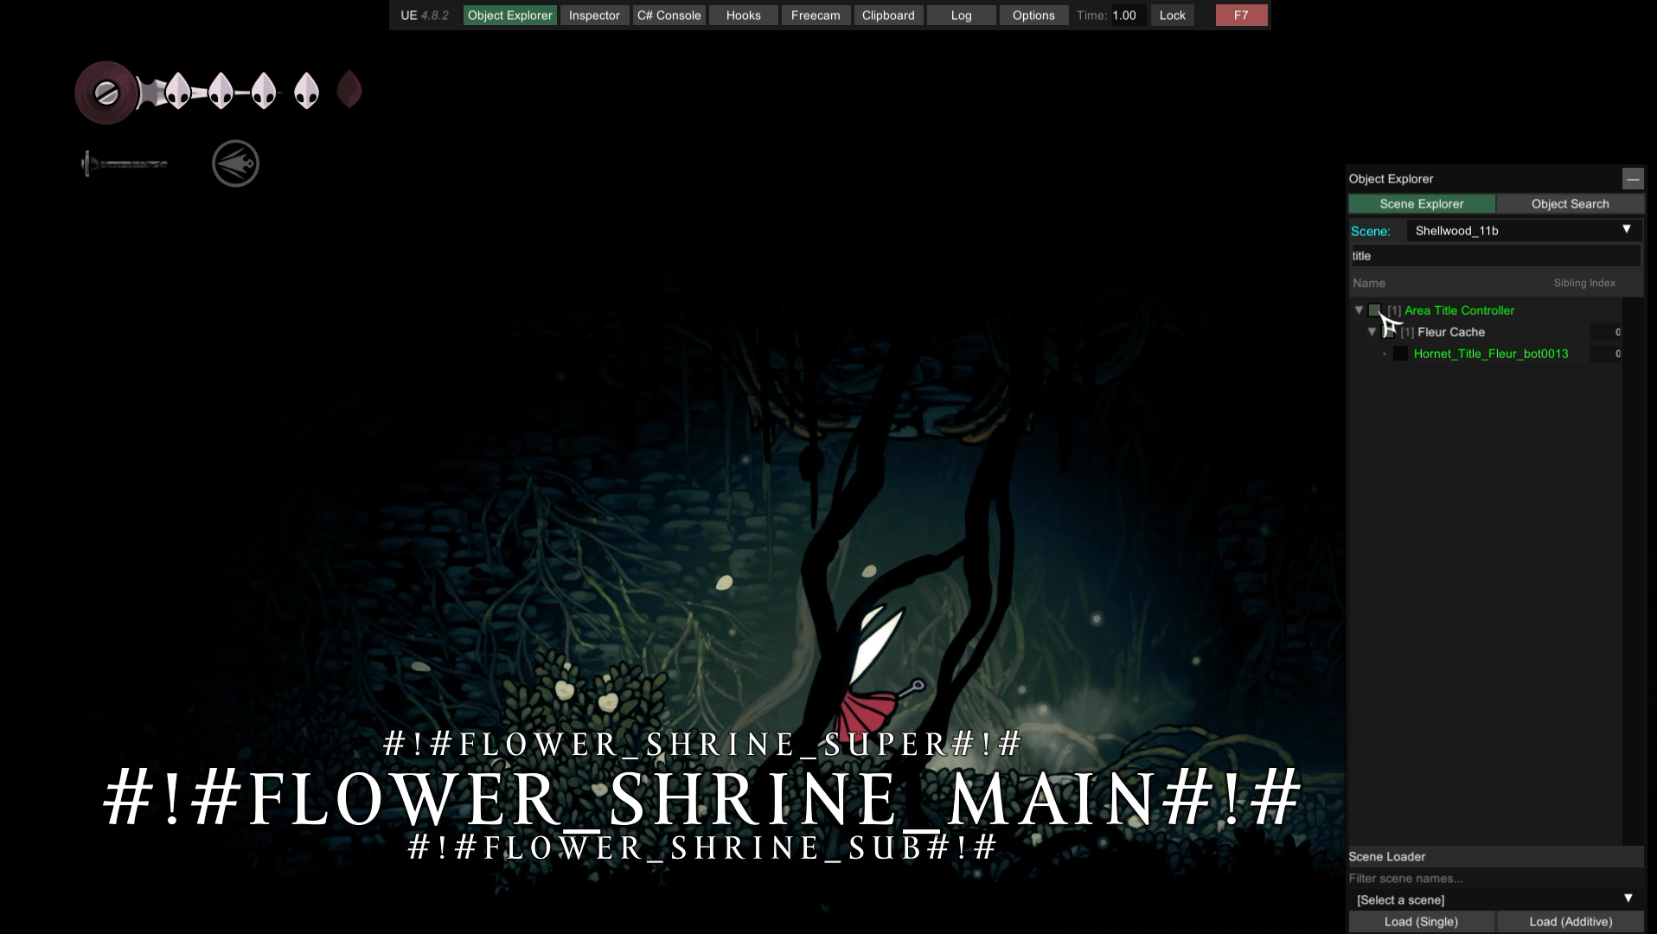
Task: Click the needle-shaped bar in HUD
Action: click(124, 163)
